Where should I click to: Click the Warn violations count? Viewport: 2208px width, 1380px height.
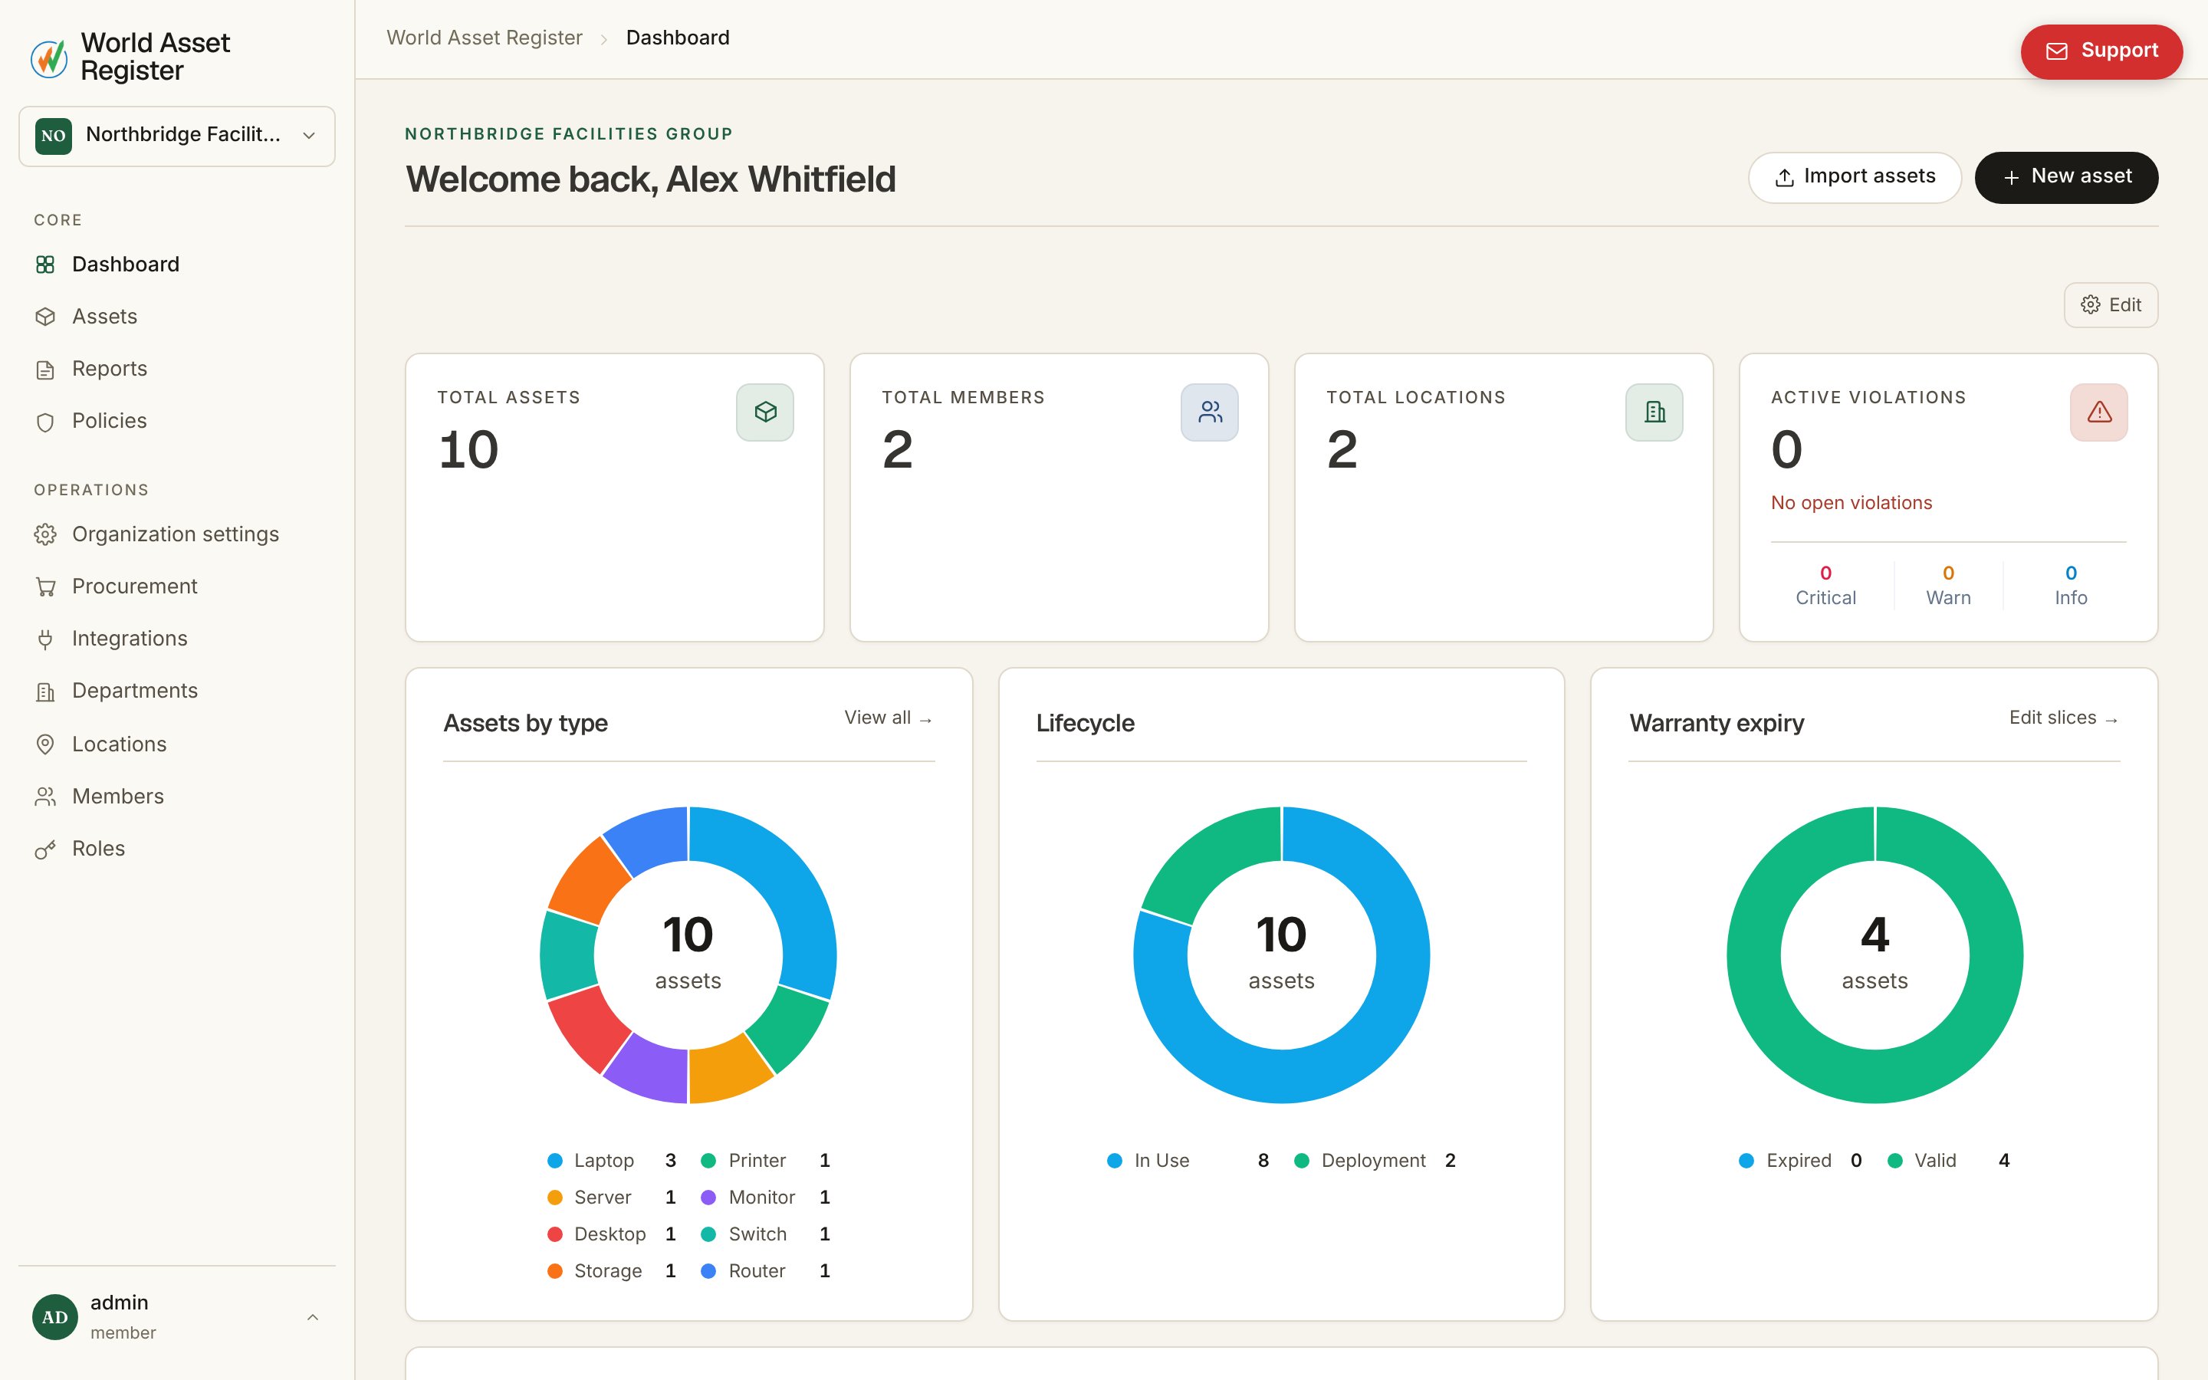[1948, 573]
